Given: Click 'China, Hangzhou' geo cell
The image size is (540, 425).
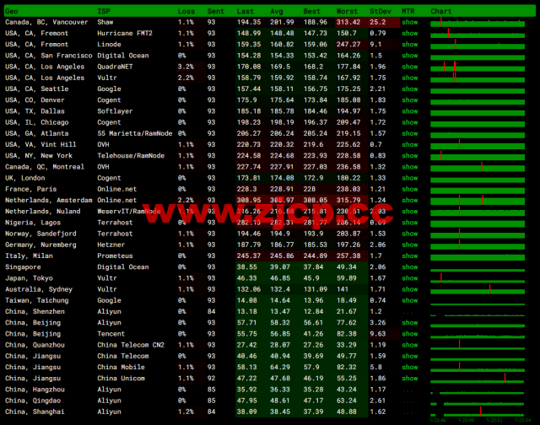Looking at the screenshot, I should click(35, 390).
